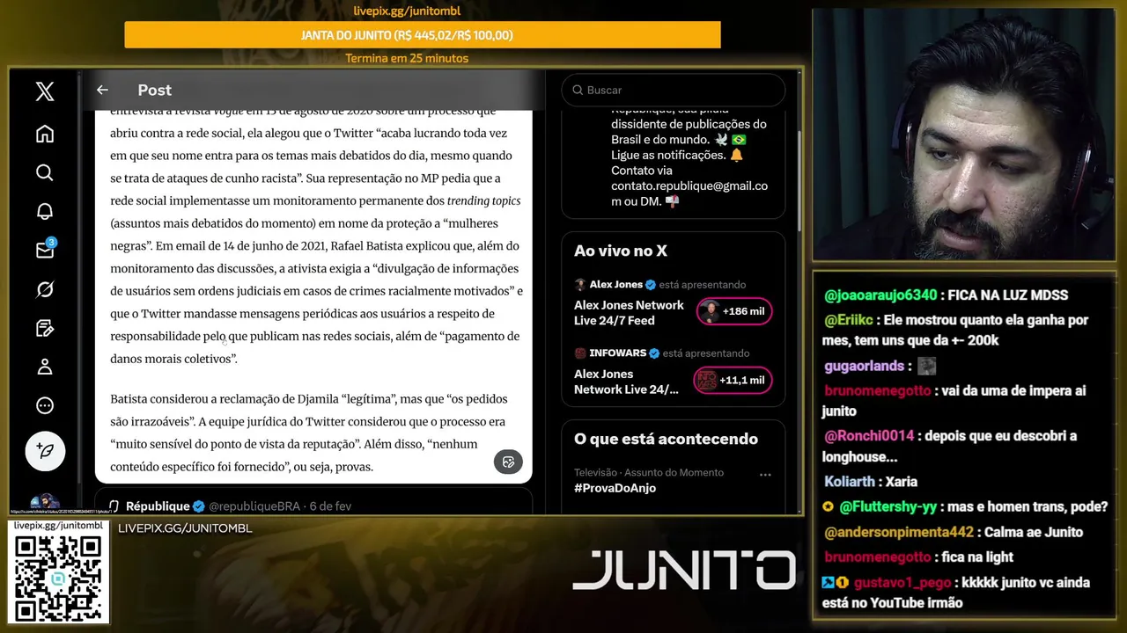
Task: Click chat username @joaoaraujo6340
Action: pyautogui.click(x=880, y=295)
